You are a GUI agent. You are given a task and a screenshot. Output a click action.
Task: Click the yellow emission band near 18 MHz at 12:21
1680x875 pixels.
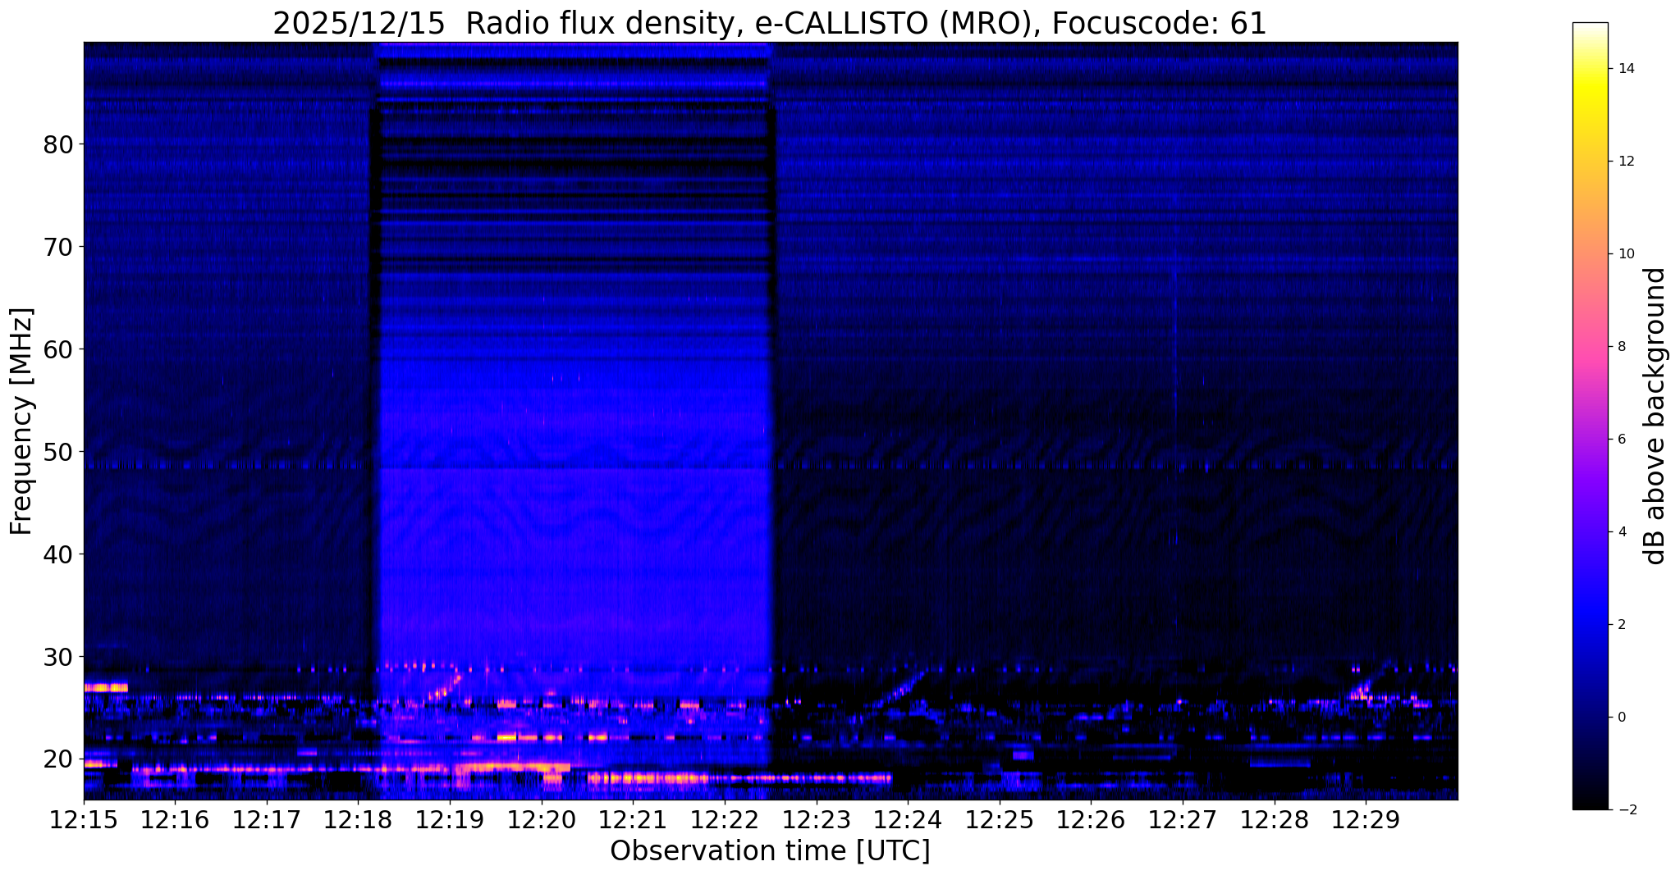(648, 777)
